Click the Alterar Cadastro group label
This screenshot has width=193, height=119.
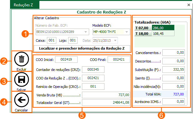(x=46, y=18)
